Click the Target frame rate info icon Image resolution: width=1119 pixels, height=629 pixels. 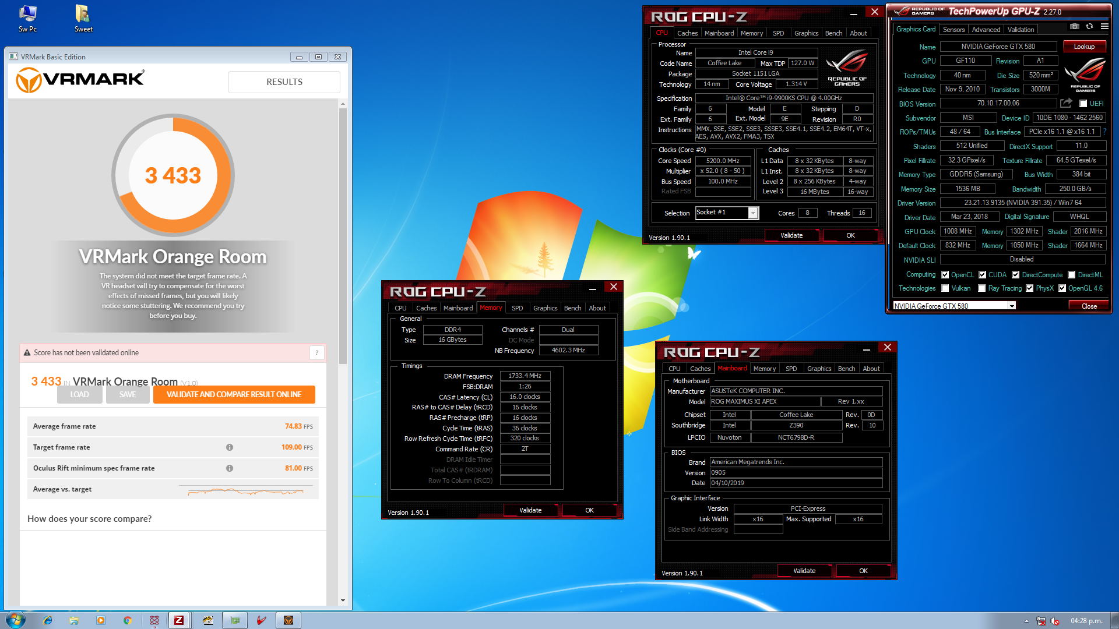point(230,447)
